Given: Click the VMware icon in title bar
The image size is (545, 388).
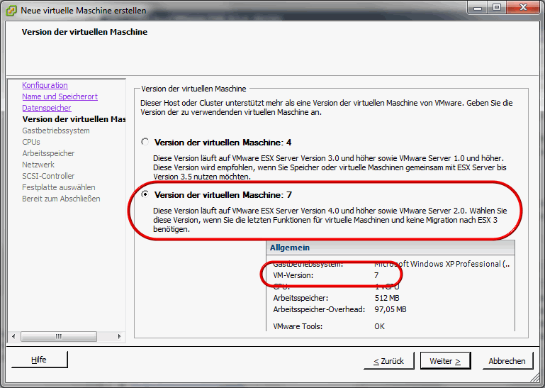Looking at the screenshot, I should (11, 9).
